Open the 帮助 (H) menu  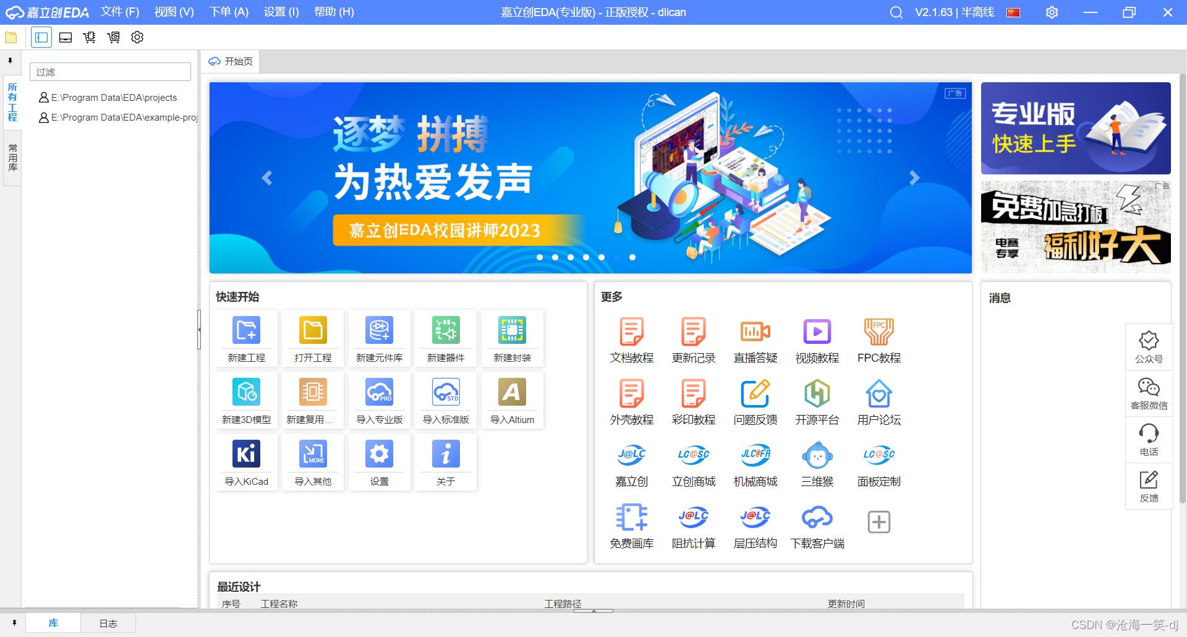(334, 12)
